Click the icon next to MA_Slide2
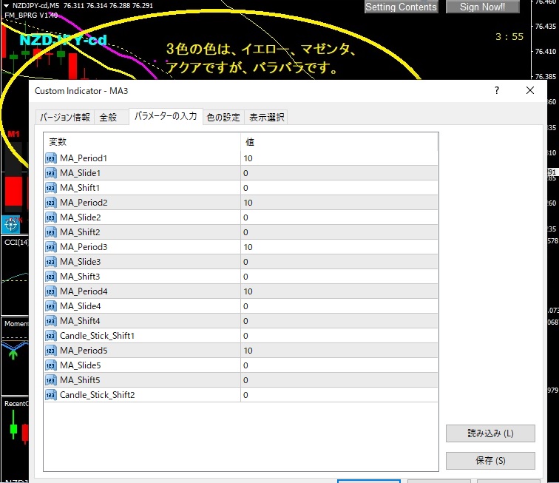The image size is (559, 483). (x=51, y=217)
